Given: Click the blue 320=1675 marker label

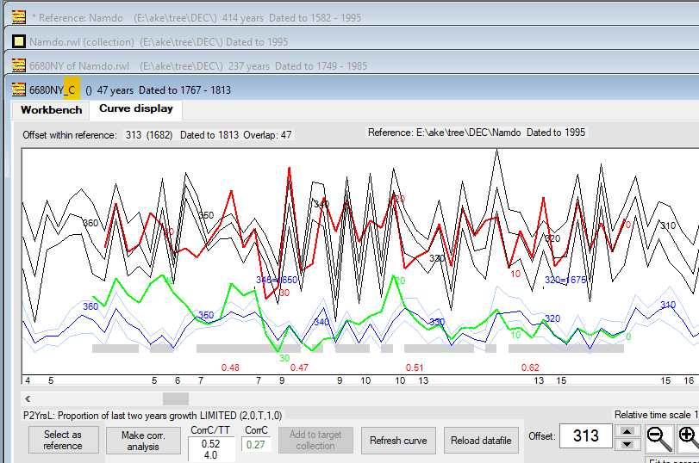Looking at the screenshot, I should (565, 280).
